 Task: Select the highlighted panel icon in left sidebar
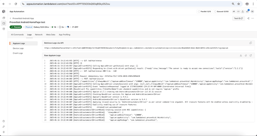[x=4, y=23]
